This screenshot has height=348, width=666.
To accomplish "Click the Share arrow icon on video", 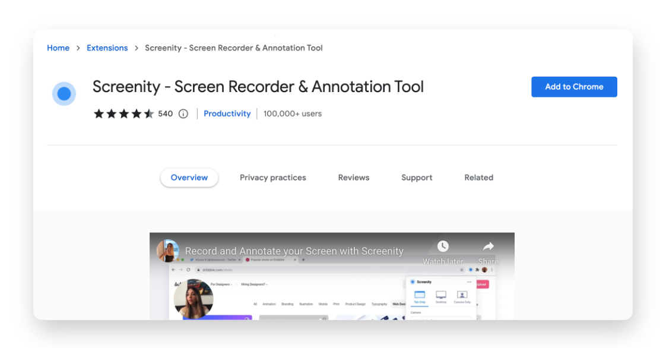I will point(489,246).
